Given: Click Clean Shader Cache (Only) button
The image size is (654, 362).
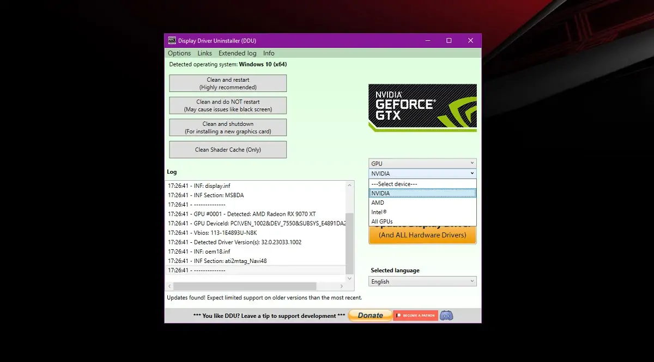Looking at the screenshot, I should (228, 150).
